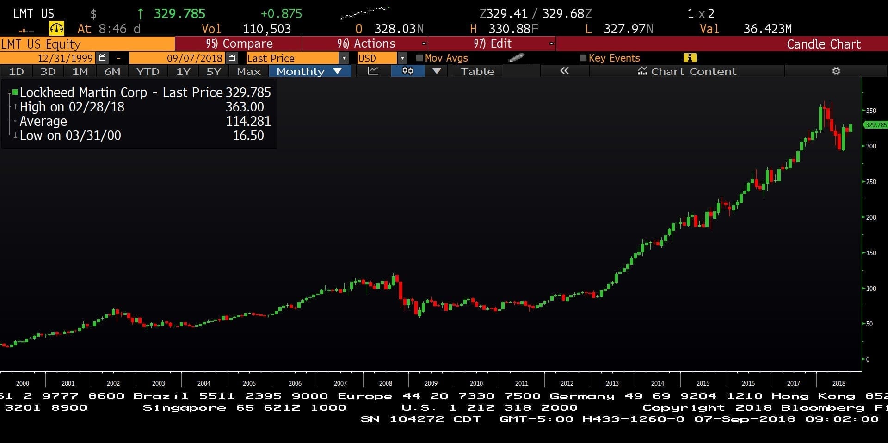This screenshot has width=888, height=443.
Task: Click the LMT US Equity security field
Action: tap(87, 44)
